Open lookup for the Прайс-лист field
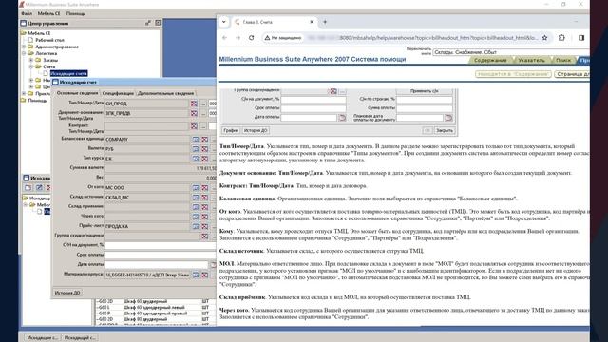The width and height of the screenshot is (608, 342). (196, 226)
